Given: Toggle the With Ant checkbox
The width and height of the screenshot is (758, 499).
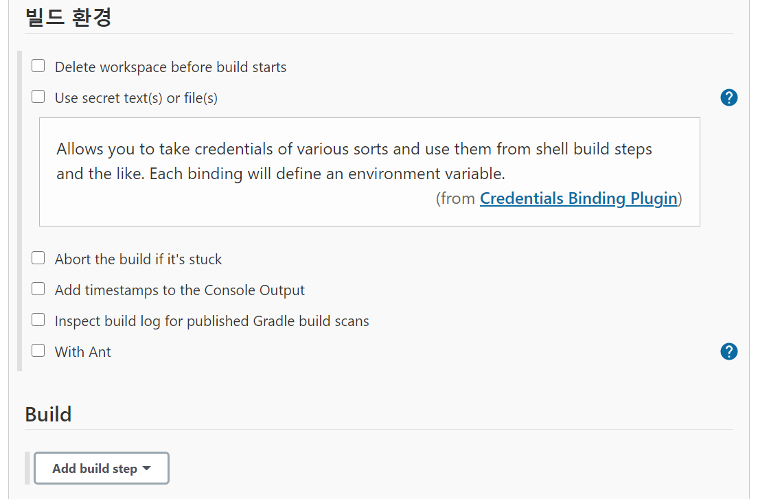Looking at the screenshot, I should [x=38, y=351].
